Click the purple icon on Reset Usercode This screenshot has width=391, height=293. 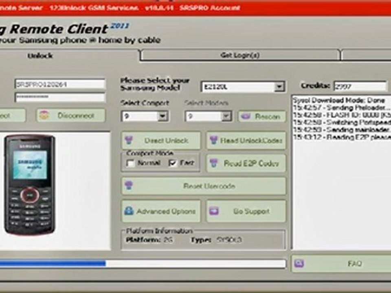click(x=129, y=186)
